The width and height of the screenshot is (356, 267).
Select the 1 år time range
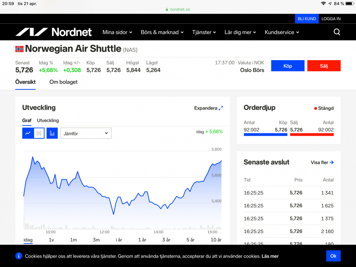[142, 240]
